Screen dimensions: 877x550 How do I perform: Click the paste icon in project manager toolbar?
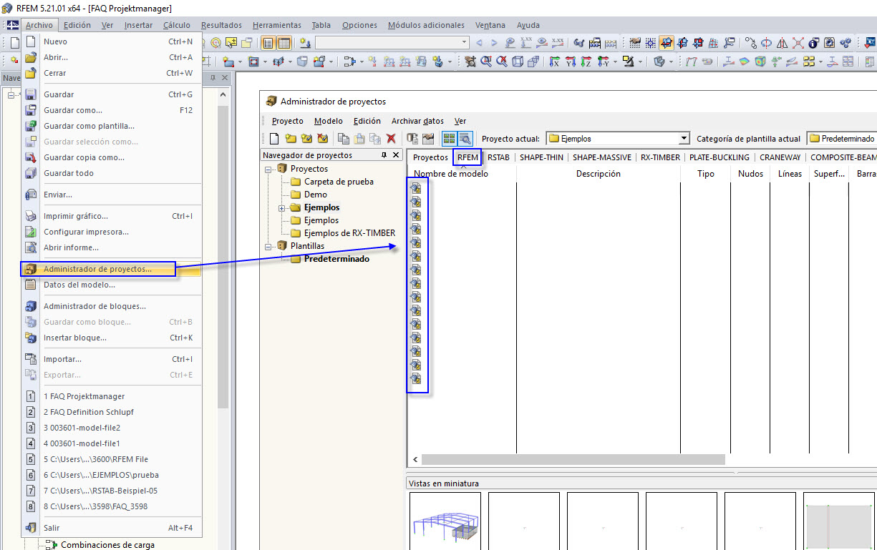tap(359, 139)
